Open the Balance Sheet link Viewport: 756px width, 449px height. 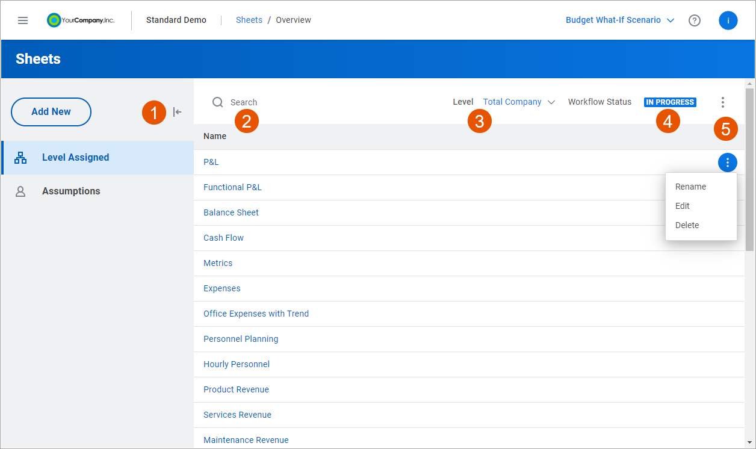[x=231, y=213]
